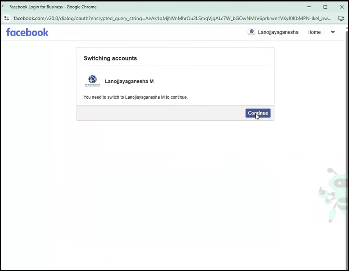View site information icon in address bar
Screen dimensions: 349x271
[6, 18]
